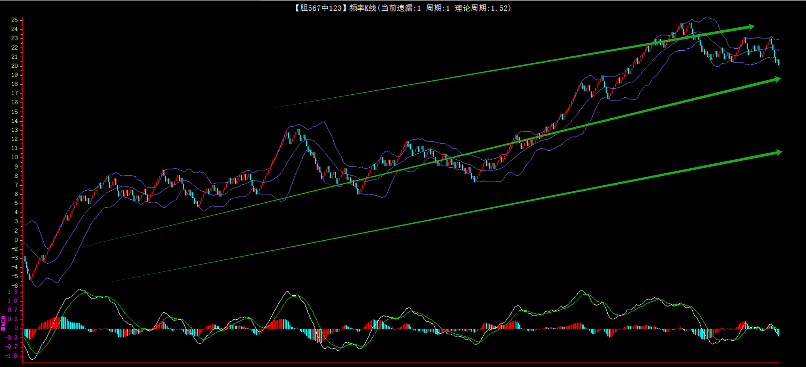Viewport: 806px width, 367px height.
Task: Click the arrowhead of the top green trendline
Action: pyautogui.click(x=750, y=27)
